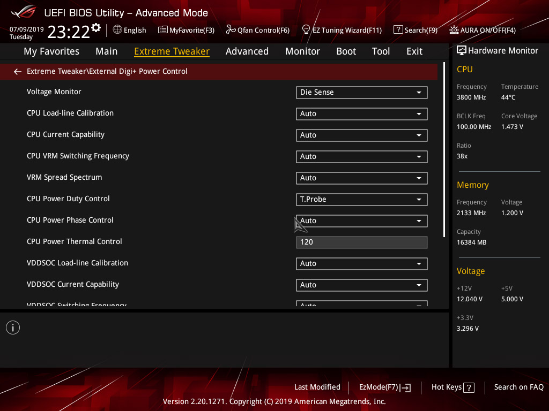Expand the CPU Load-line Calibration dropdown
This screenshot has width=549, height=411.
[361, 113]
